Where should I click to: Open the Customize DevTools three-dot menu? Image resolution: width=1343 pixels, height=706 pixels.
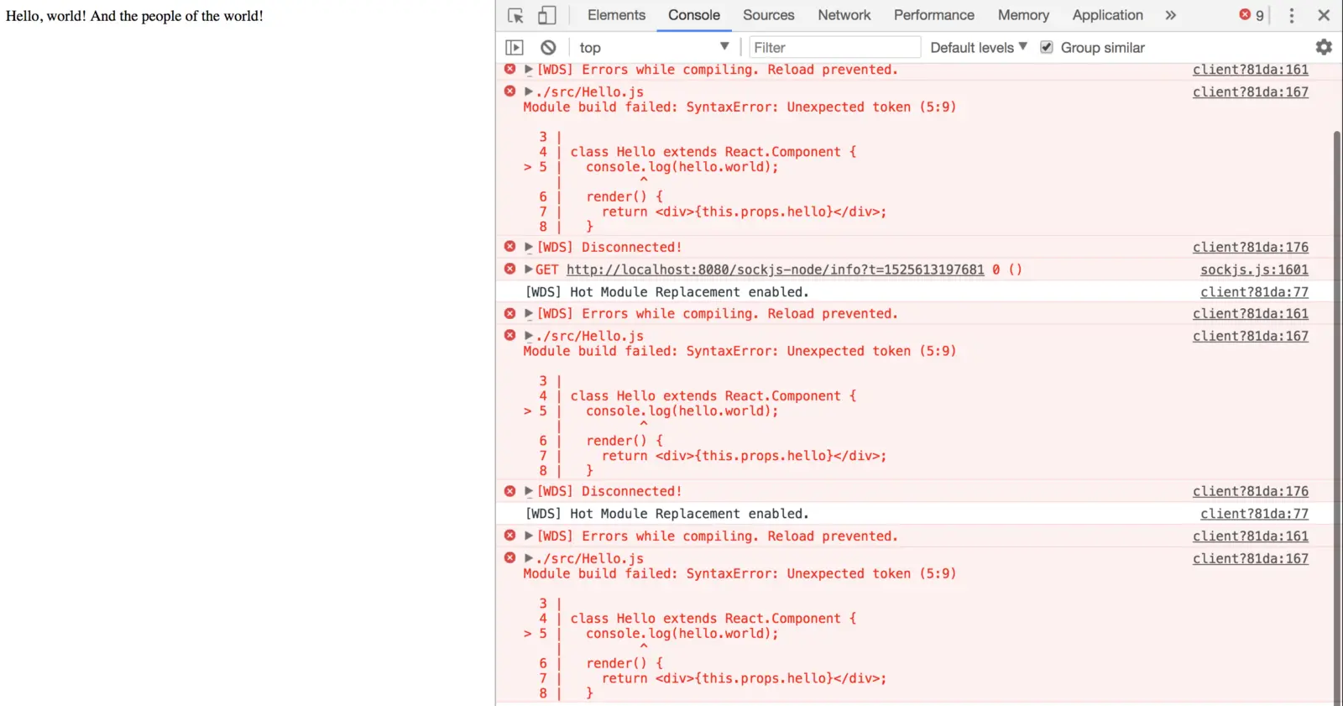coord(1292,15)
